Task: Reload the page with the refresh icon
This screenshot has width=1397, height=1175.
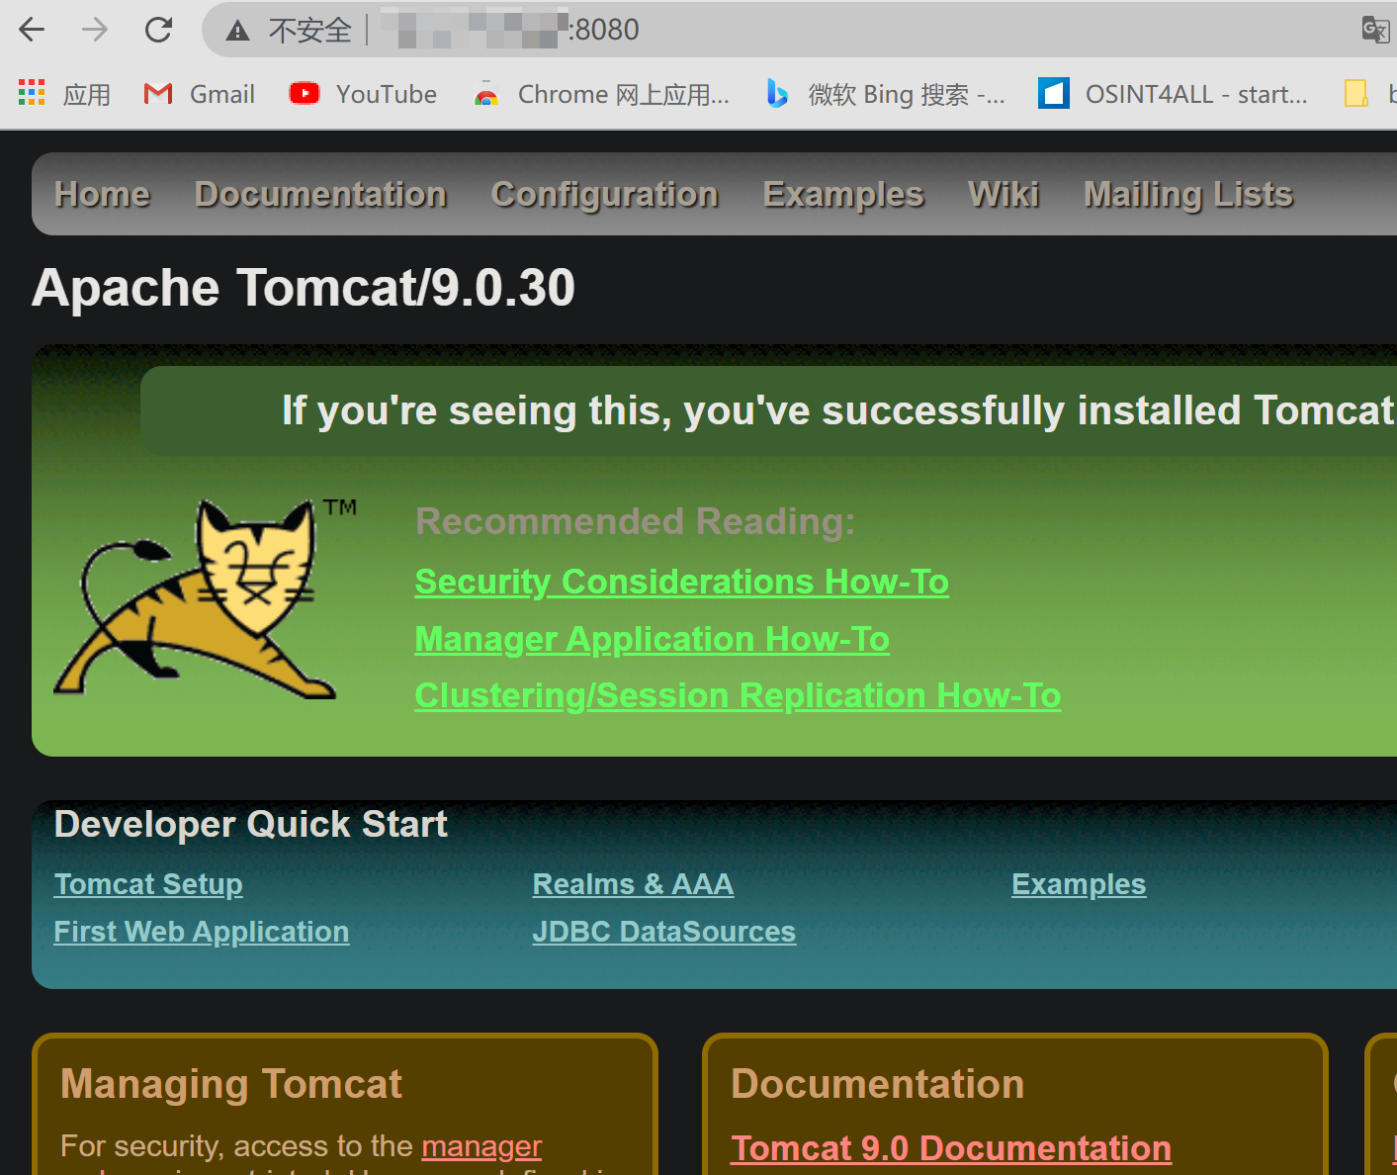Action: [x=158, y=30]
